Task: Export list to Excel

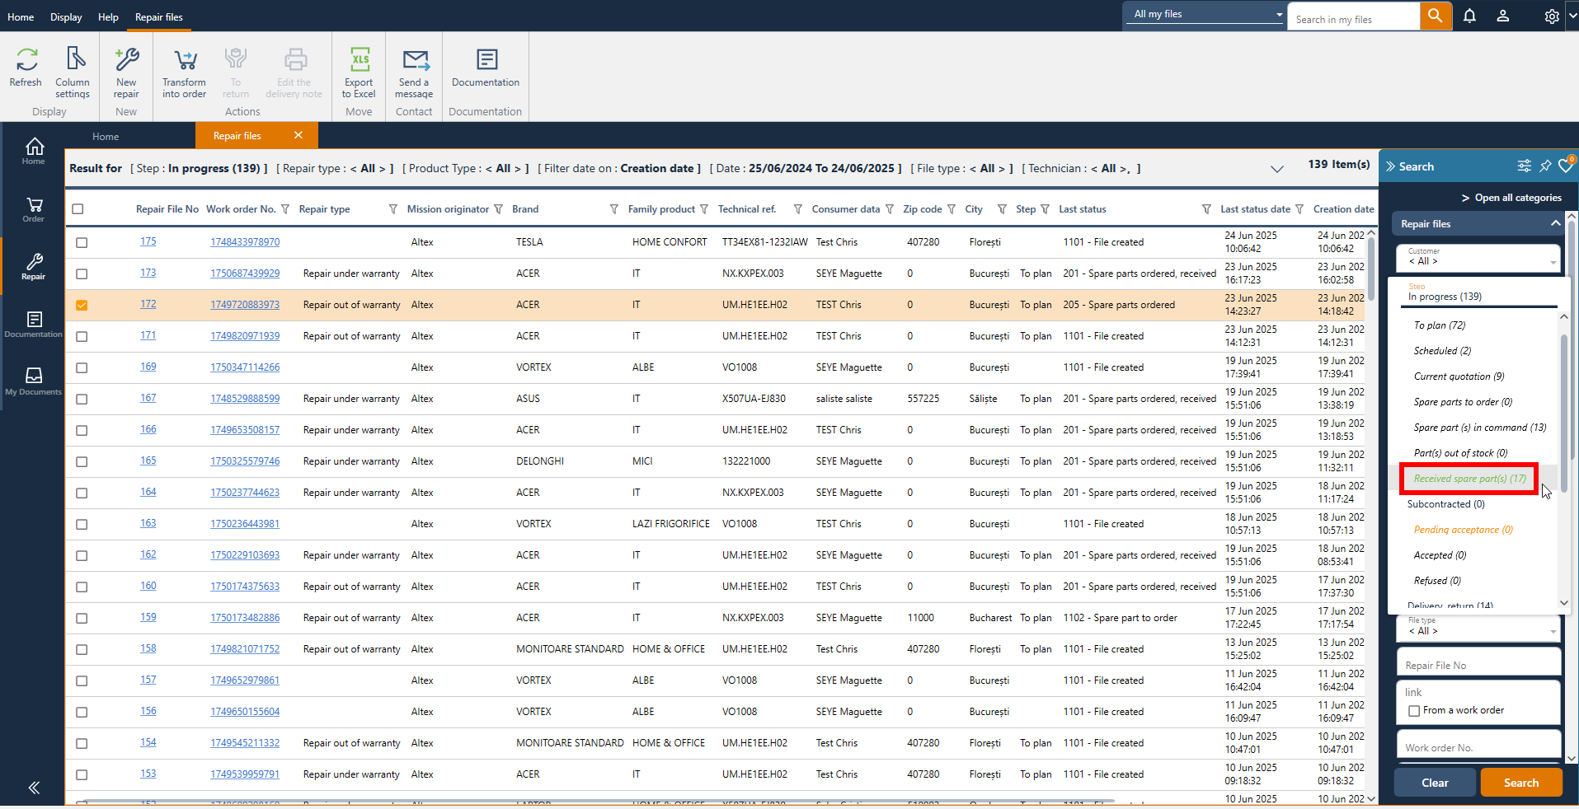Action: pos(359,72)
